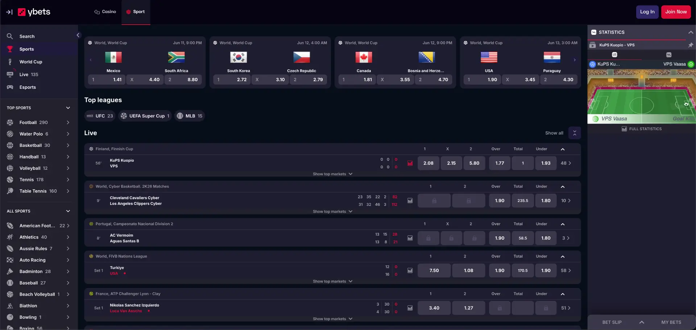Collapse the Cyber Basketball 2K26 Matches group
696x330 pixels.
(x=563, y=186)
